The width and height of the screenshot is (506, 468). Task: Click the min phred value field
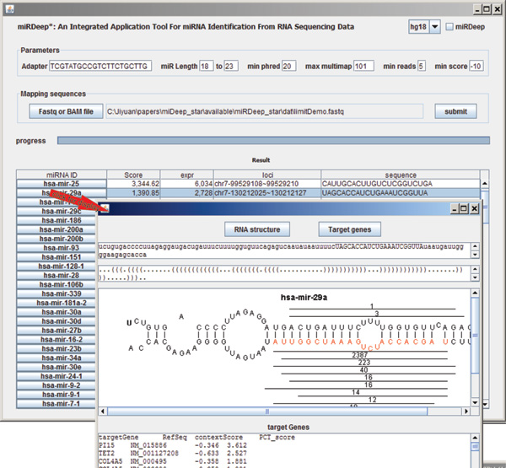tap(288, 66)
